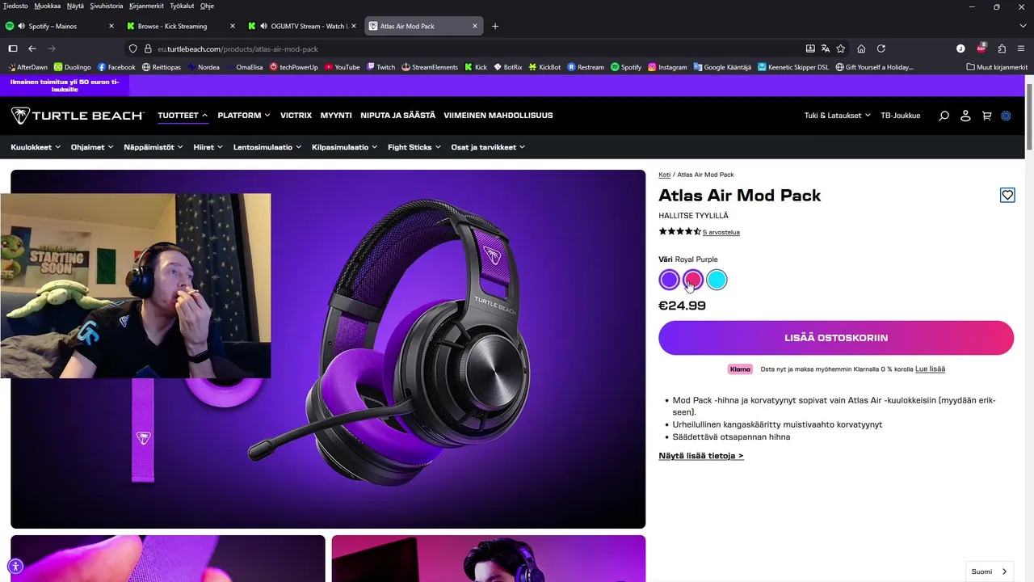Choose the cyan color swatch
Viewport: 1034px width, 582px height.
coord(717,280)
